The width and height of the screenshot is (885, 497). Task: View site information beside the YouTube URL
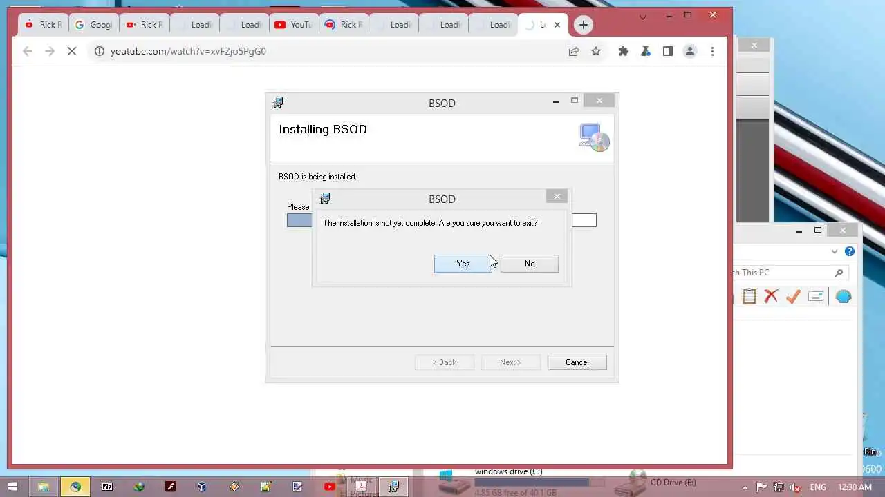click(99, 51)
